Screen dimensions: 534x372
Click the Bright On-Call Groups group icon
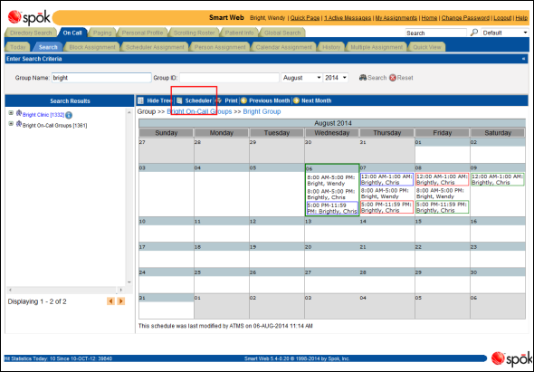pyautogui.click(x=19, y=124)
